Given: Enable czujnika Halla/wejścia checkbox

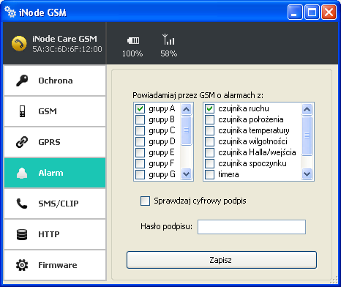Looking at the screenshot, I should click(209, 152).
